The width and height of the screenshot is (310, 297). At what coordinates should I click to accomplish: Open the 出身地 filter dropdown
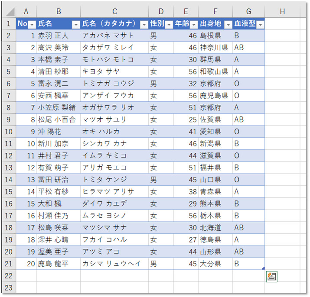point(228,25)
